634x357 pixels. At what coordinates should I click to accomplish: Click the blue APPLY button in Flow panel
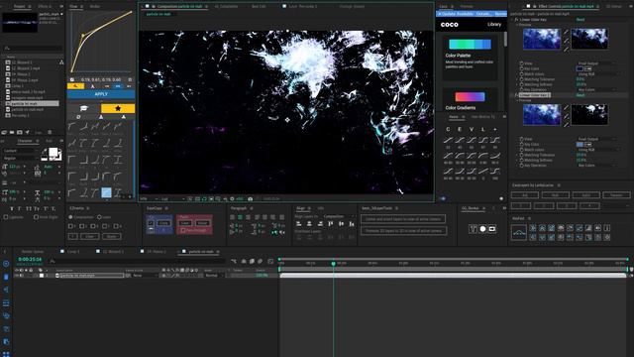[x=101, y=94]
